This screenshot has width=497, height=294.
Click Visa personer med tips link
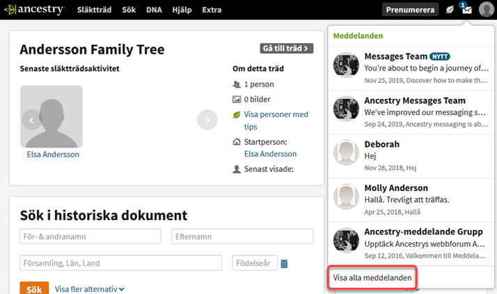click(276, 121)
